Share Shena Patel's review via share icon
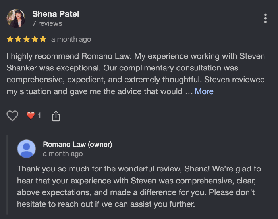Viewport: 278px width, 219px height. coord(56,116)
